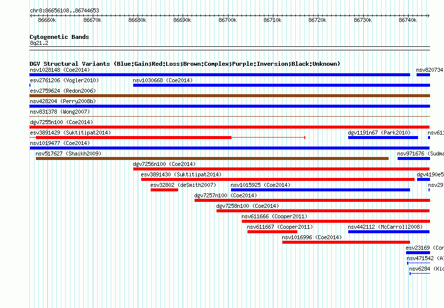
Task: Click the dgv1191n67 (Park2010) label
Action: (x=379, y=133)
